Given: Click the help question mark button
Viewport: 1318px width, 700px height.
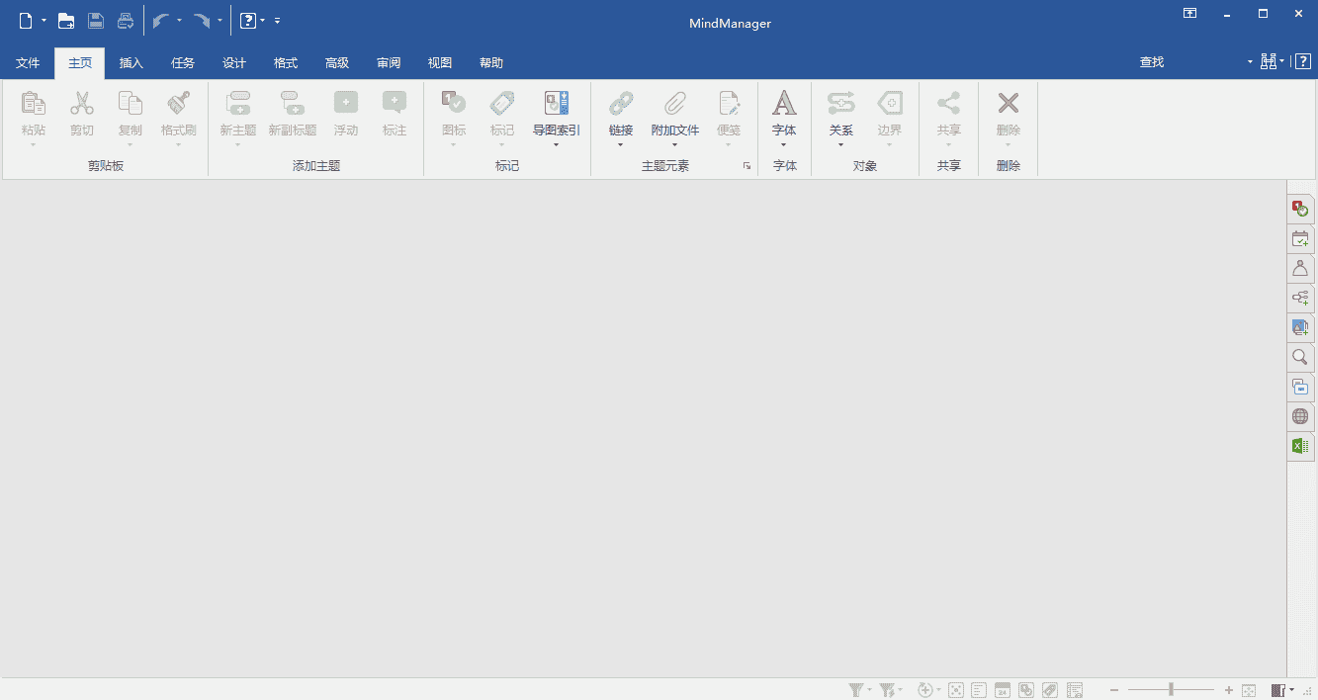Looking at the screenshot, I should [x=1303, y=62].
